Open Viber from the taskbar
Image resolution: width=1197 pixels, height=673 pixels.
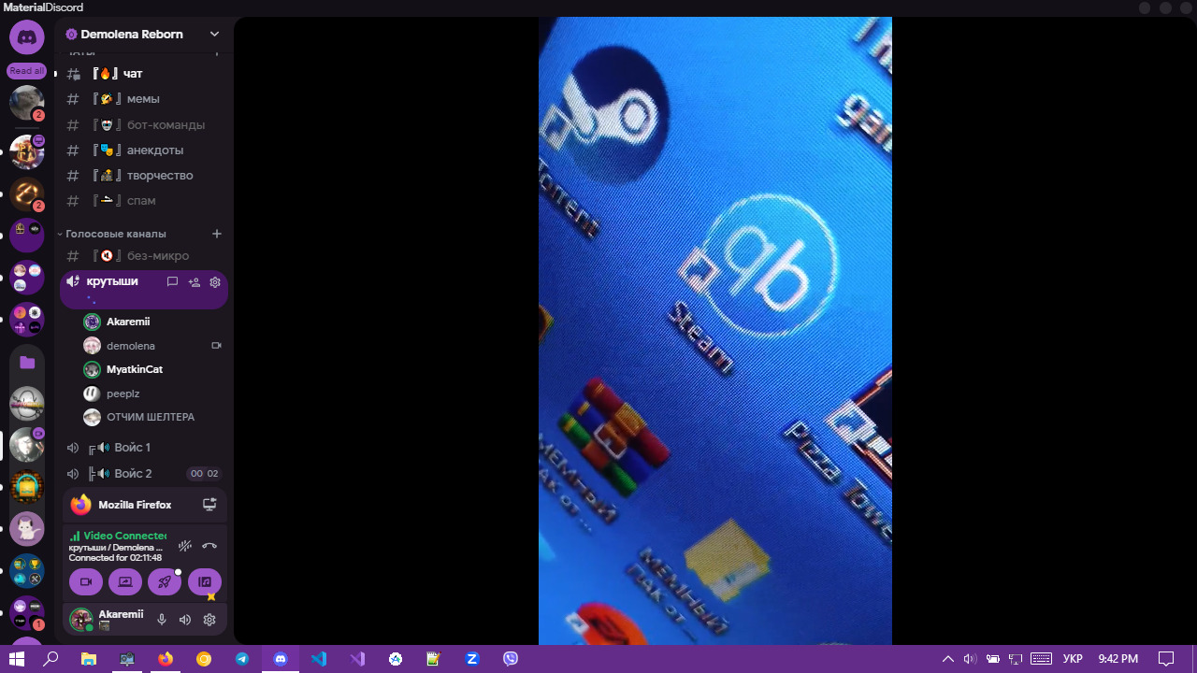[511, 659]
